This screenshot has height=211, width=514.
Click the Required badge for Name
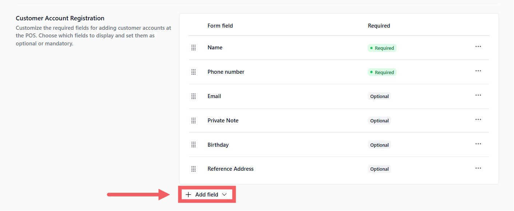pyautogui.click(x=382, y=48)
